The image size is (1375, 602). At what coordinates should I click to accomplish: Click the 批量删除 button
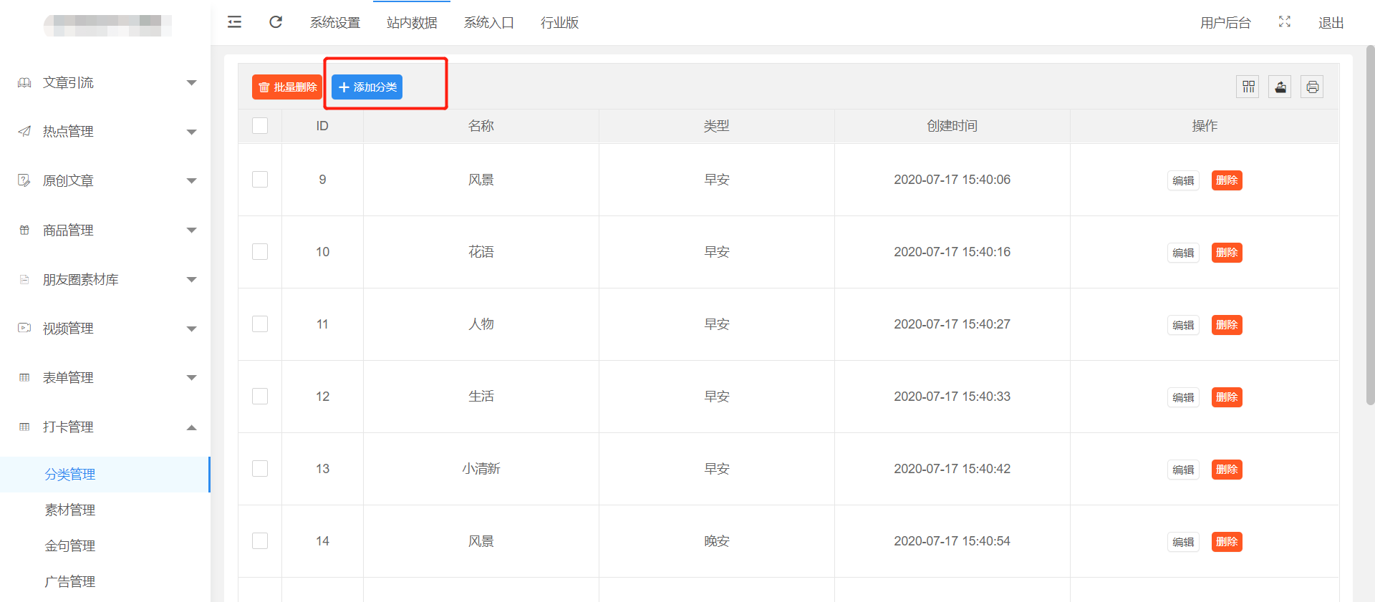(287, 87)
